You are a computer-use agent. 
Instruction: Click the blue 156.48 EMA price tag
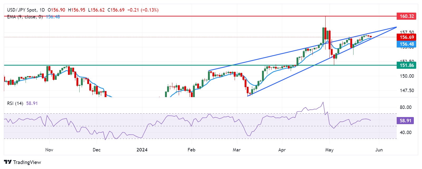[x=406, y=44]
